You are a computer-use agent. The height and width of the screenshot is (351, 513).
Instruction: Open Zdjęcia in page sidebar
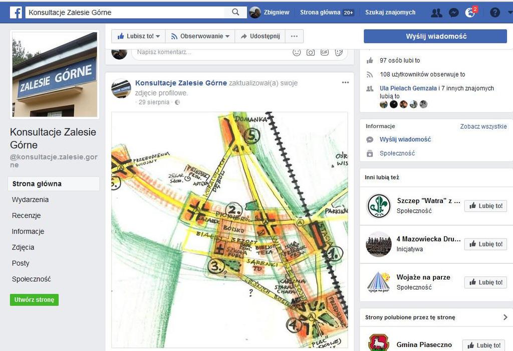[23, 247]
